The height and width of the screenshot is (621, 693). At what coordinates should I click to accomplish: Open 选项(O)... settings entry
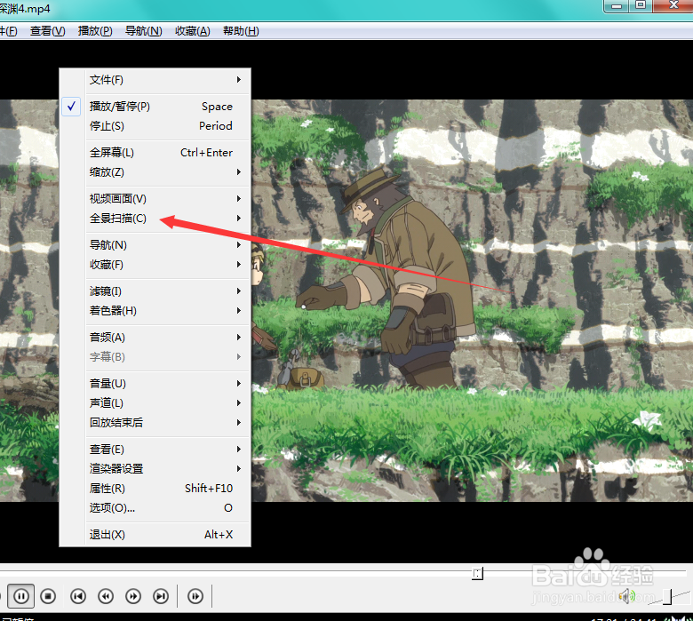[155, 508]
